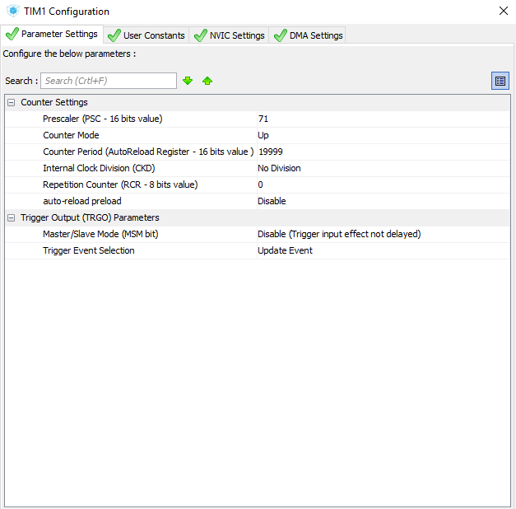Click the green up arrow search-previous icon
Image resolution: width=516 pixels, height=509 pixels.
(x=207, y=81)
